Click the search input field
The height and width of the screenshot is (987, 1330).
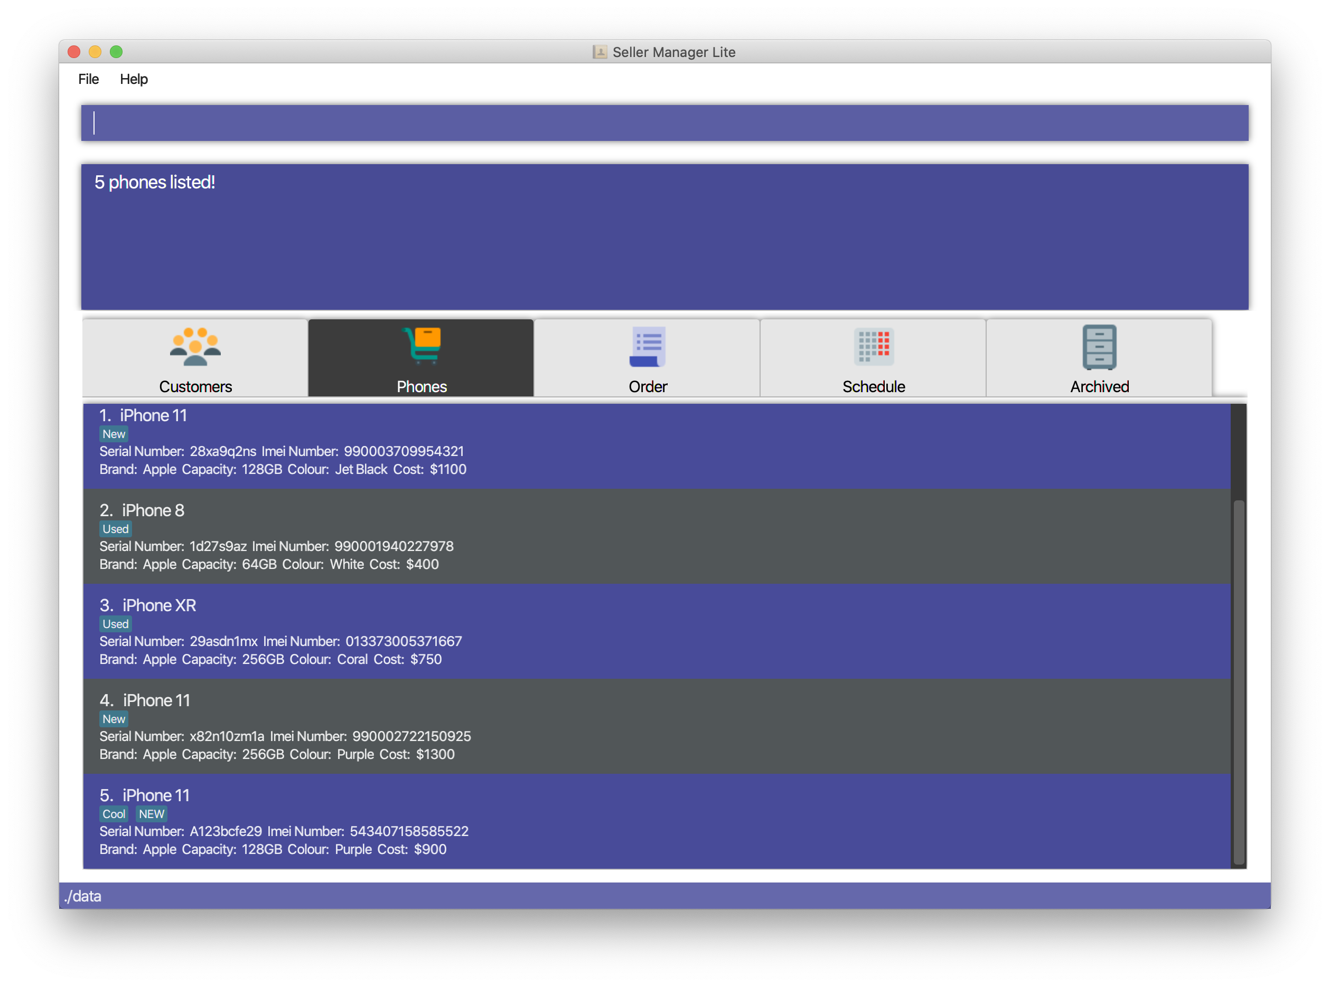click(x=664, y=121)
